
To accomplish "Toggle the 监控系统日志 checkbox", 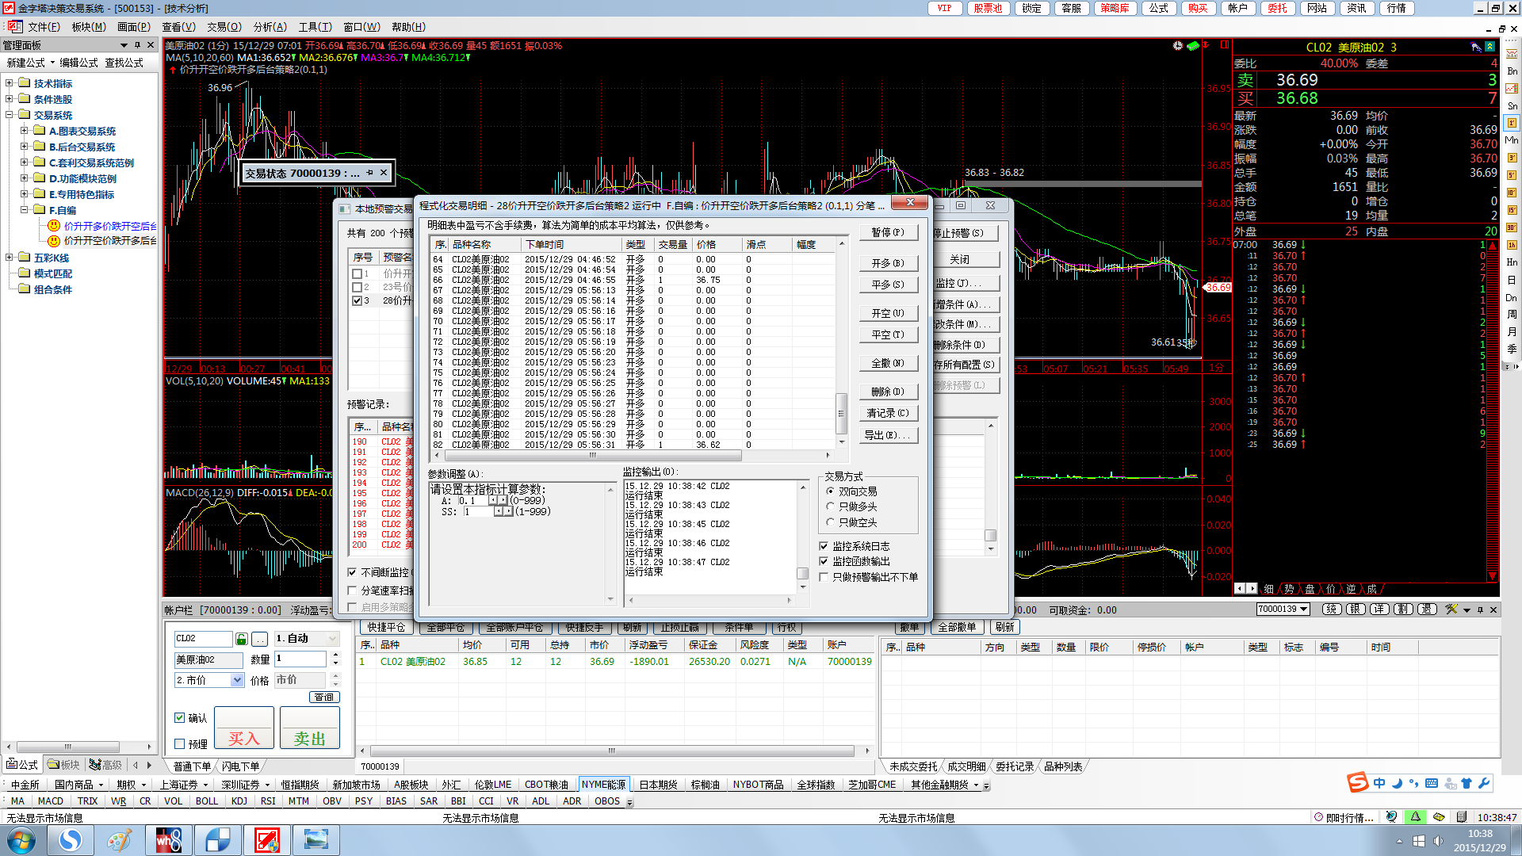I will click(x=824, y=546).
